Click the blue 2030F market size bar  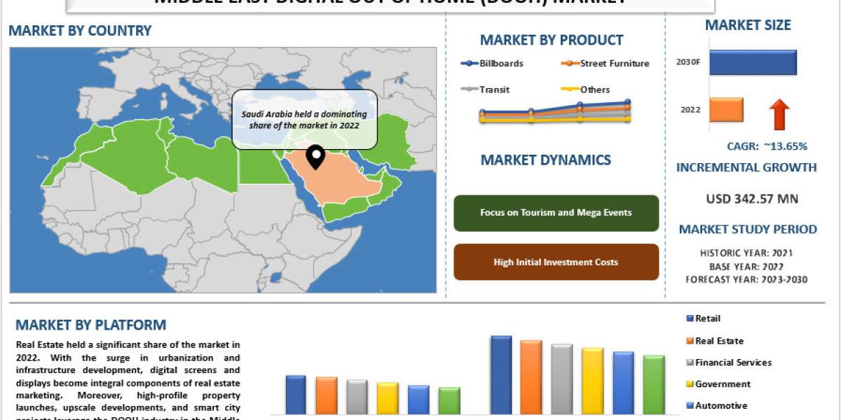point(753,62)
